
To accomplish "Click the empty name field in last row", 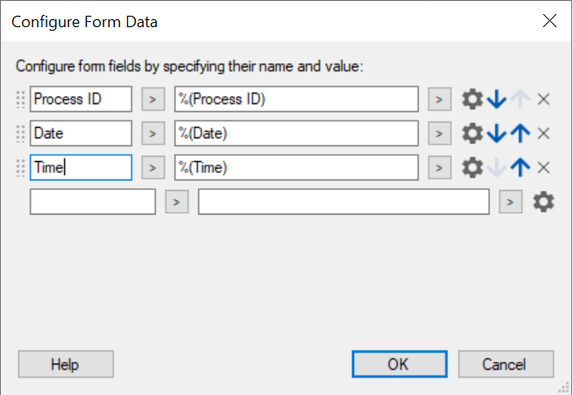I will click(92, 202).
